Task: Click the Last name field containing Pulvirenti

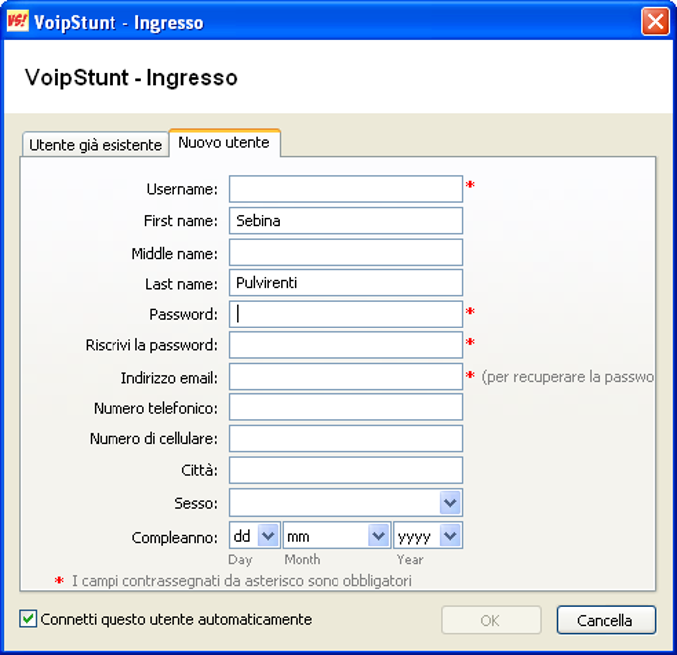Action: click(x=345, y=283)
